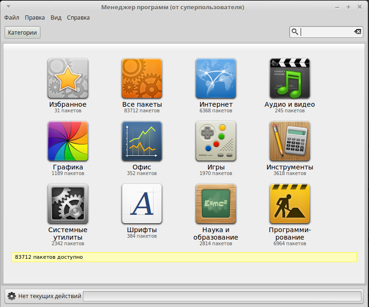Open Аудио и видео music note icon
The image size is (369, 307).
click(289, 78)
